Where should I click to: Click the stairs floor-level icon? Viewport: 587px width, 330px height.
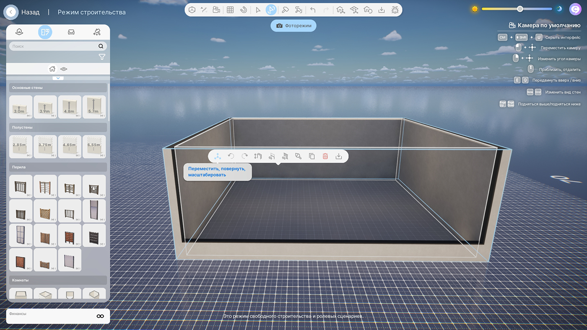(x=204, y=10)
